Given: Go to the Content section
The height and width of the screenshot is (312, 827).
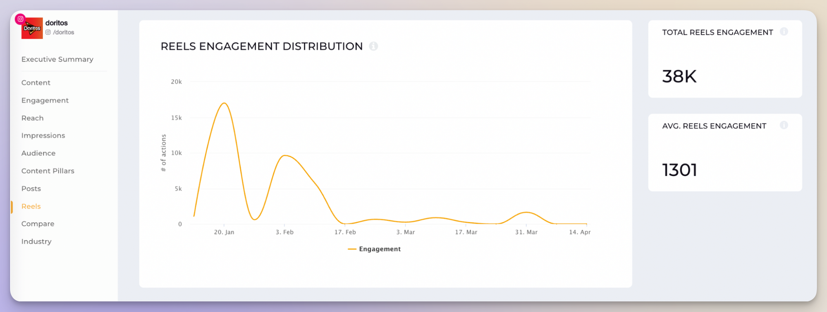Looking at the screenshot, I should coord(36,83).
